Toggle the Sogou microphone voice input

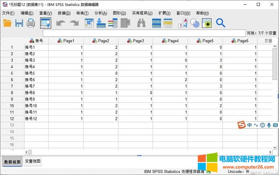pyautogui.click(x=269, y=125)
